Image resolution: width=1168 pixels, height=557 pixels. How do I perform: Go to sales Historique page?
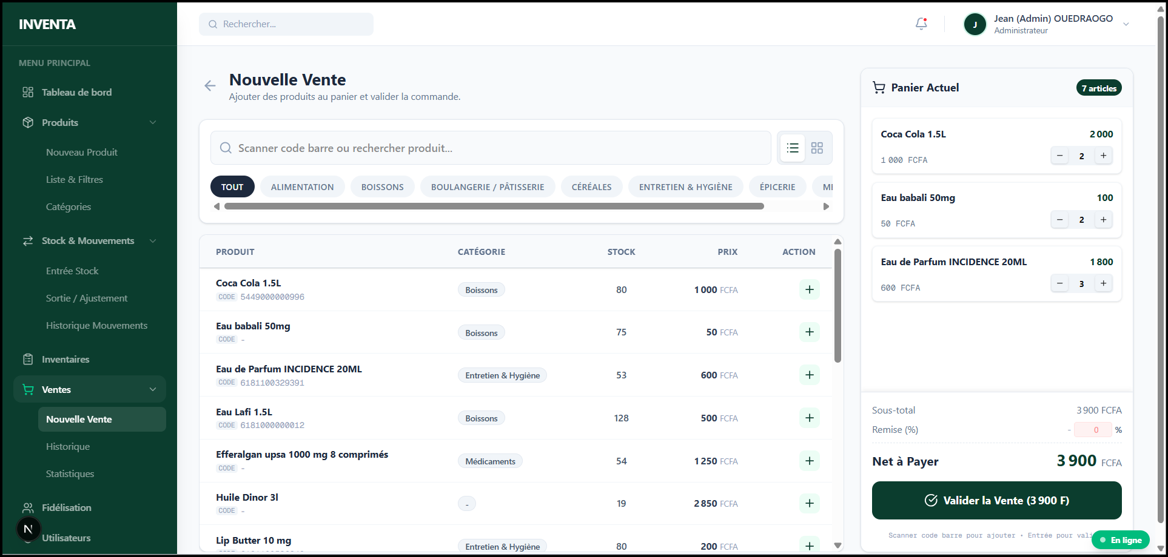click(68, 446)
